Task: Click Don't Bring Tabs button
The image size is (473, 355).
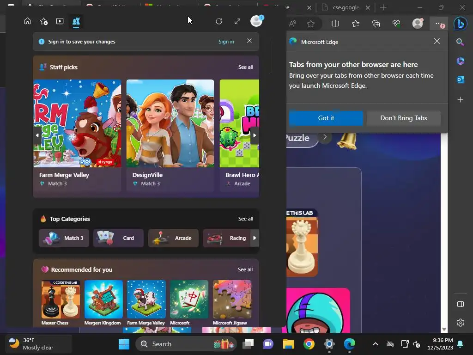Action: point(403,118)
